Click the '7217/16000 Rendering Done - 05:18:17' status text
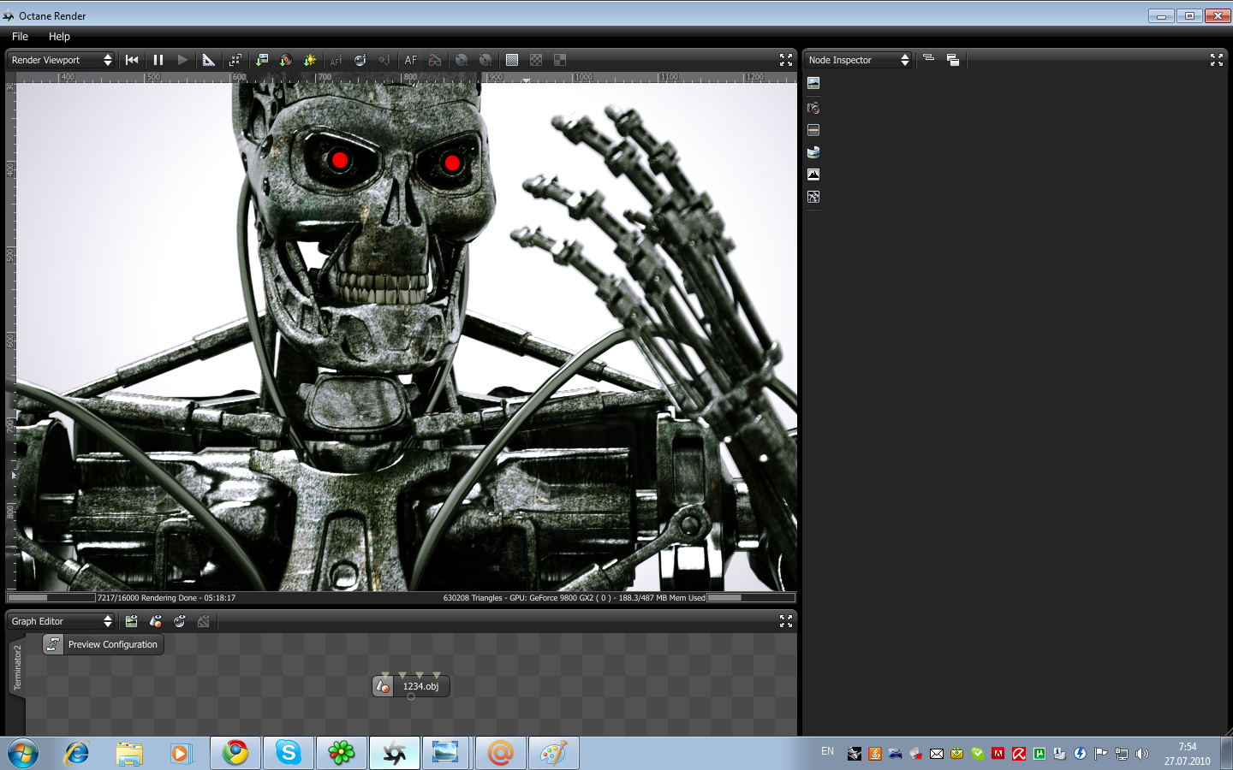This screenshot has height=770, width=1233. pos(166,598)
